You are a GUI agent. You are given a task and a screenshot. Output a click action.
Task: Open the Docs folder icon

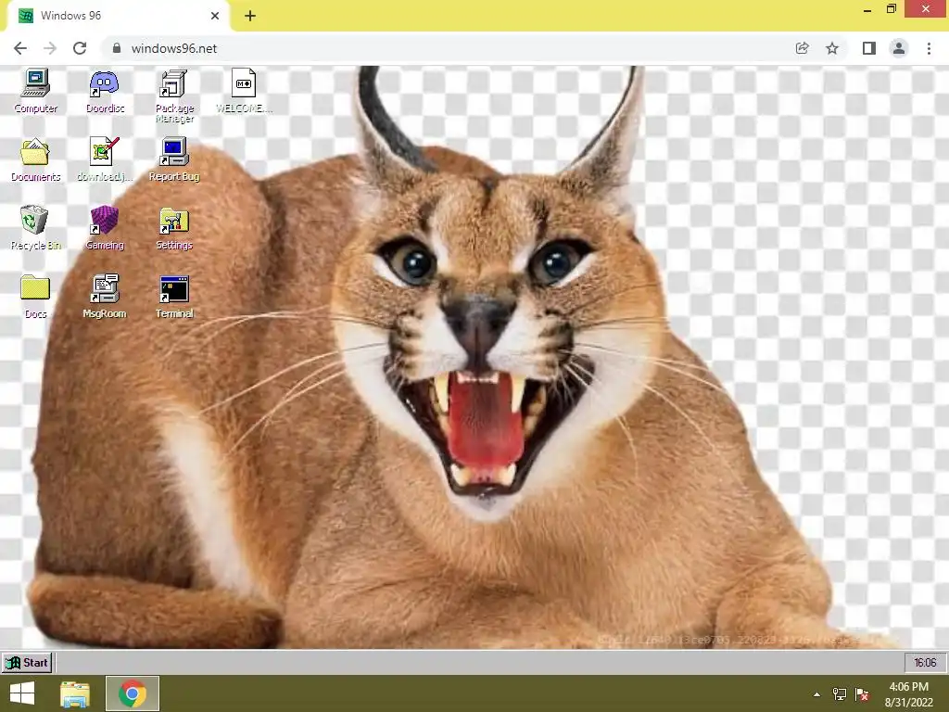[35, 297]
